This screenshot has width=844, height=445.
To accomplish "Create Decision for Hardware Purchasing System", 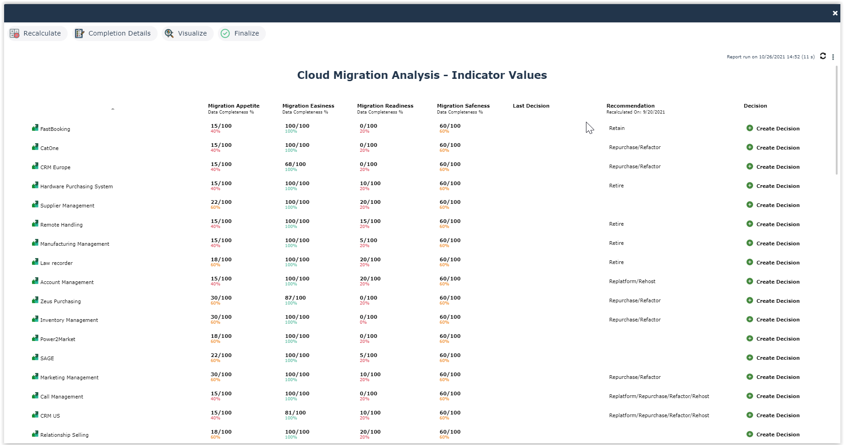I will coord(773,186).
